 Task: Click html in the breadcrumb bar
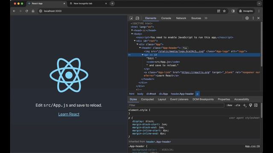tap(132, 94)
